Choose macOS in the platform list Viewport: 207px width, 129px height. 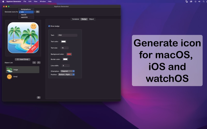click(x=26, y=15)
